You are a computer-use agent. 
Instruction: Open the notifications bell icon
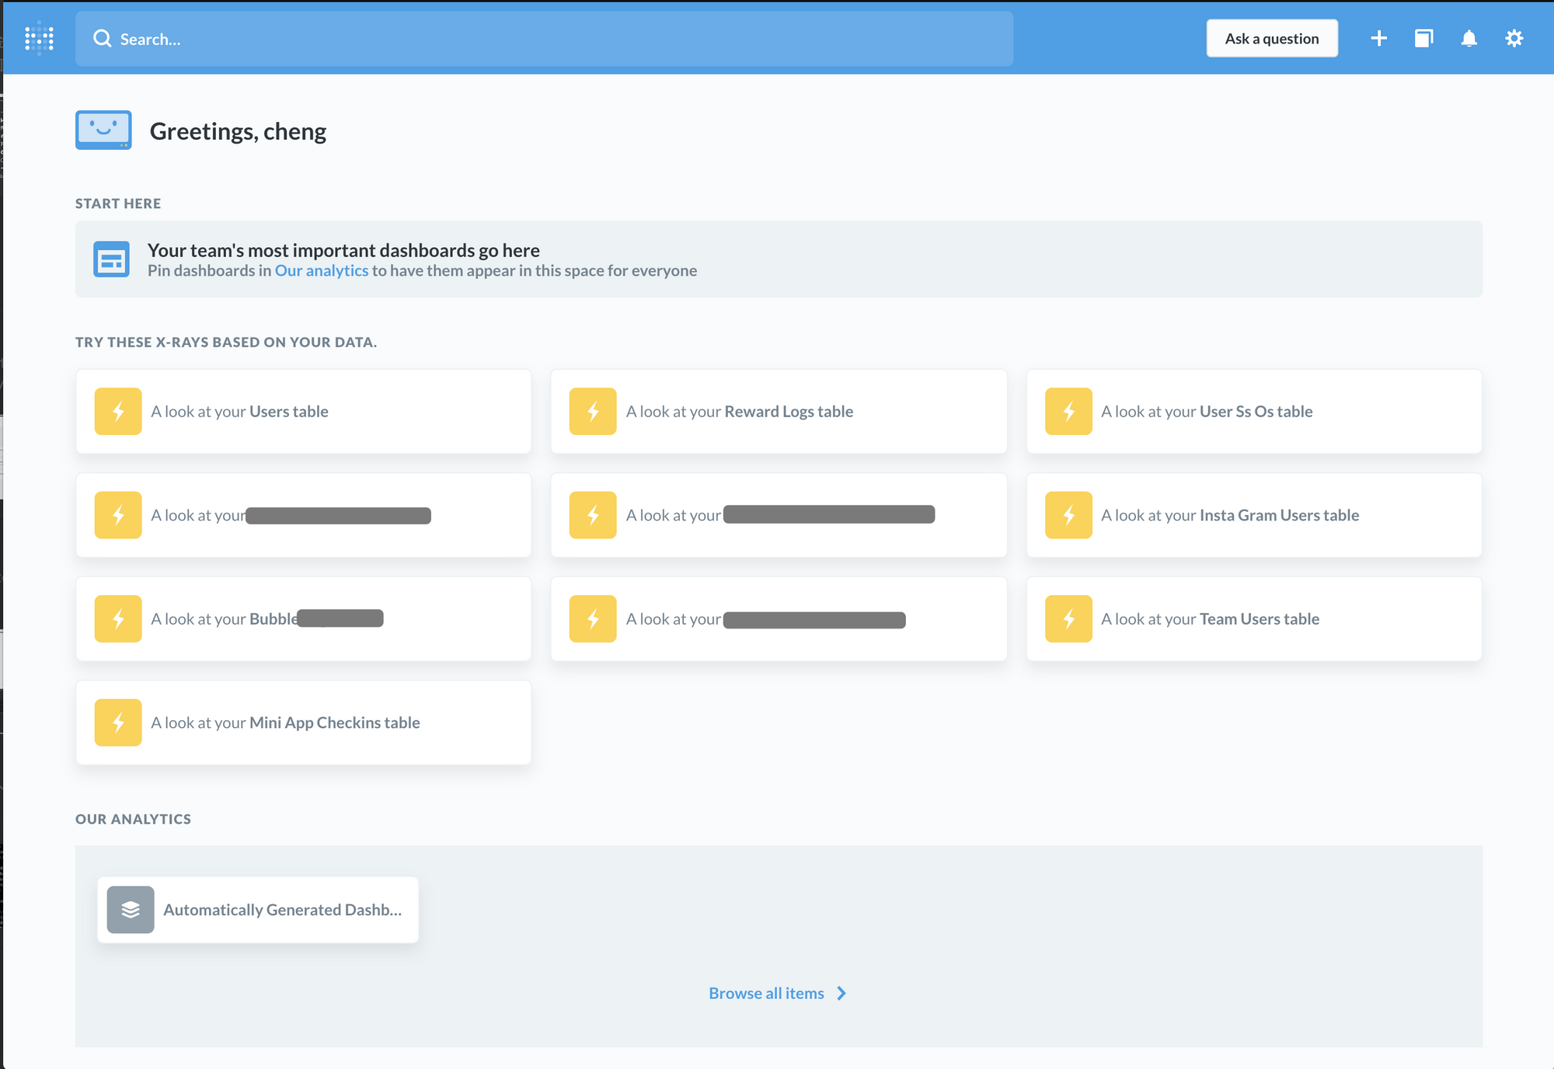click(1469, 38)
